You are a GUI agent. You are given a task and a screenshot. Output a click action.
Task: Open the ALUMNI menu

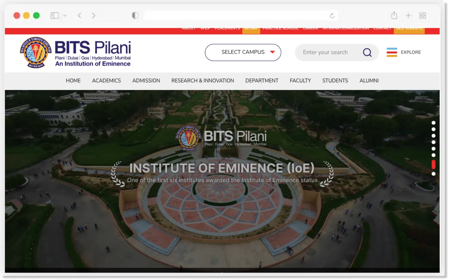pos(369,81)
